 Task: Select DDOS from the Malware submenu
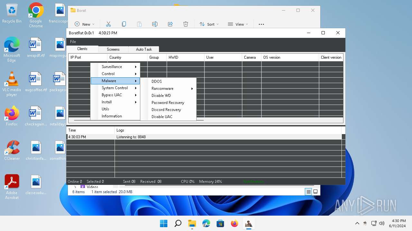coord(168,81)
